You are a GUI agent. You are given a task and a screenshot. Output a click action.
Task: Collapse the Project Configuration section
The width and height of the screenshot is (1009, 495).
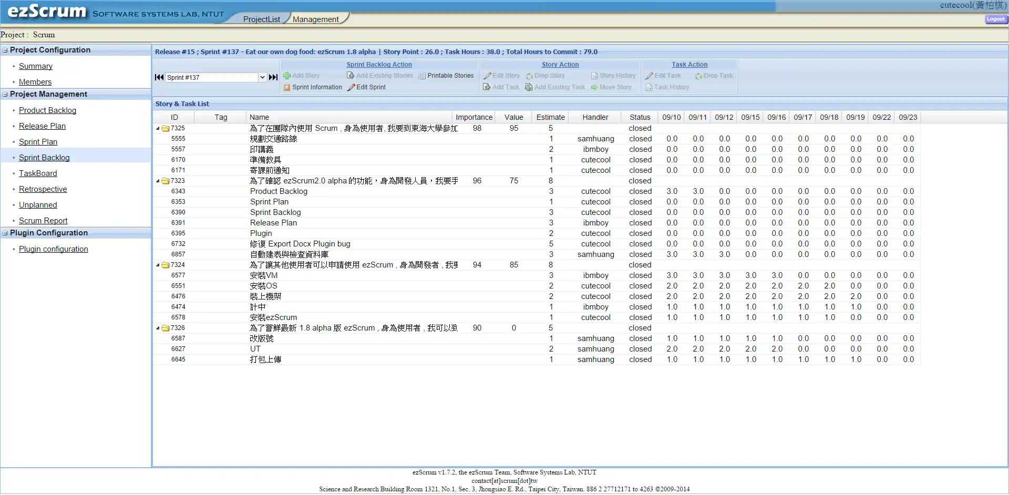5,50
